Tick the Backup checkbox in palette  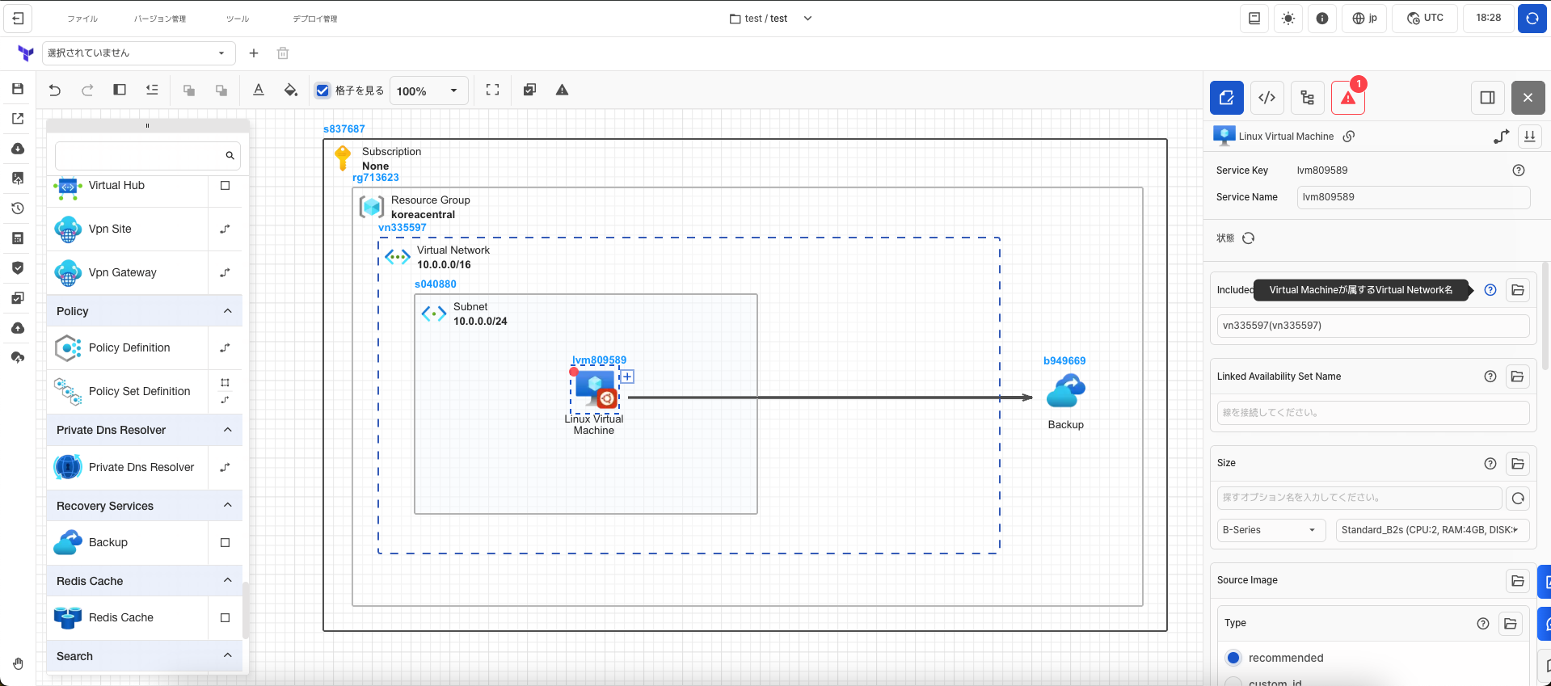tap(225, 543)
